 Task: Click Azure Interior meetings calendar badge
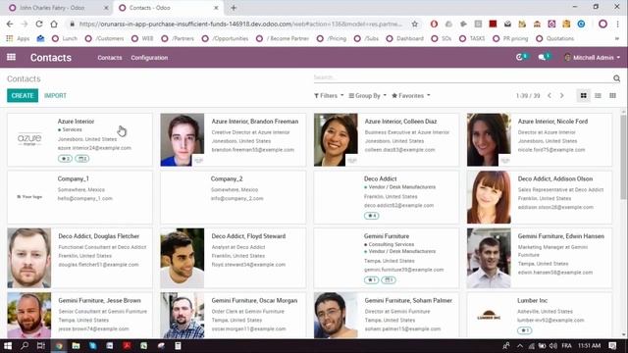(x=82, y=159)
